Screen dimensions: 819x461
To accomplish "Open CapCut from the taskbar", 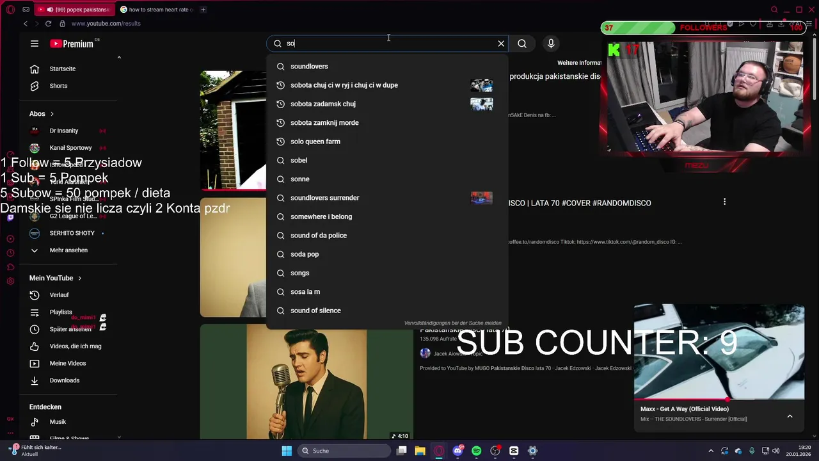I will pos(514,451).
